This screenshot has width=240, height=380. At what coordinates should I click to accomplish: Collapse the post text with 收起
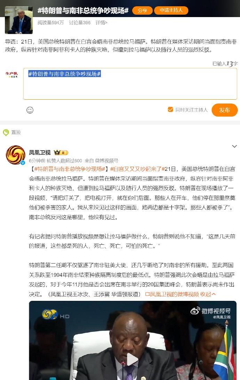(x=208, y=294)
